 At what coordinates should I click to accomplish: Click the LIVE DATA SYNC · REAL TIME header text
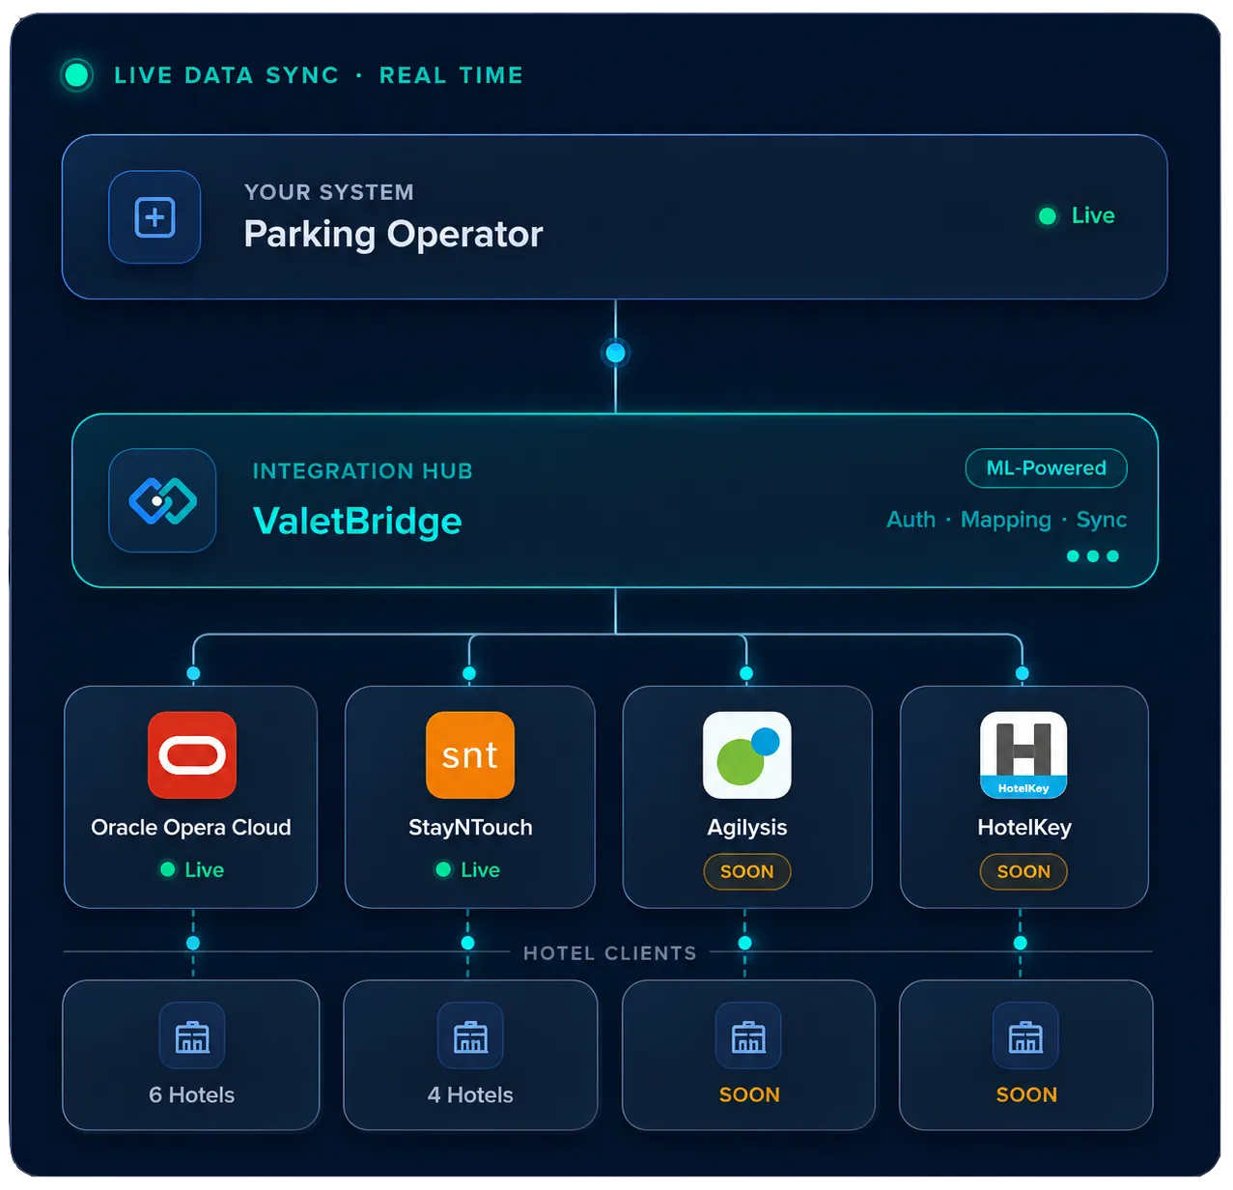319,75
